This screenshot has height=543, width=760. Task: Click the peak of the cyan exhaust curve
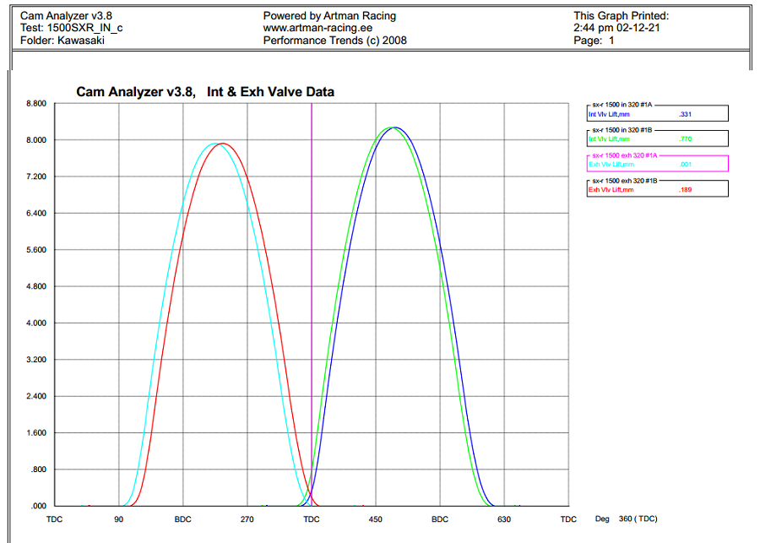(x=215, y=144)
